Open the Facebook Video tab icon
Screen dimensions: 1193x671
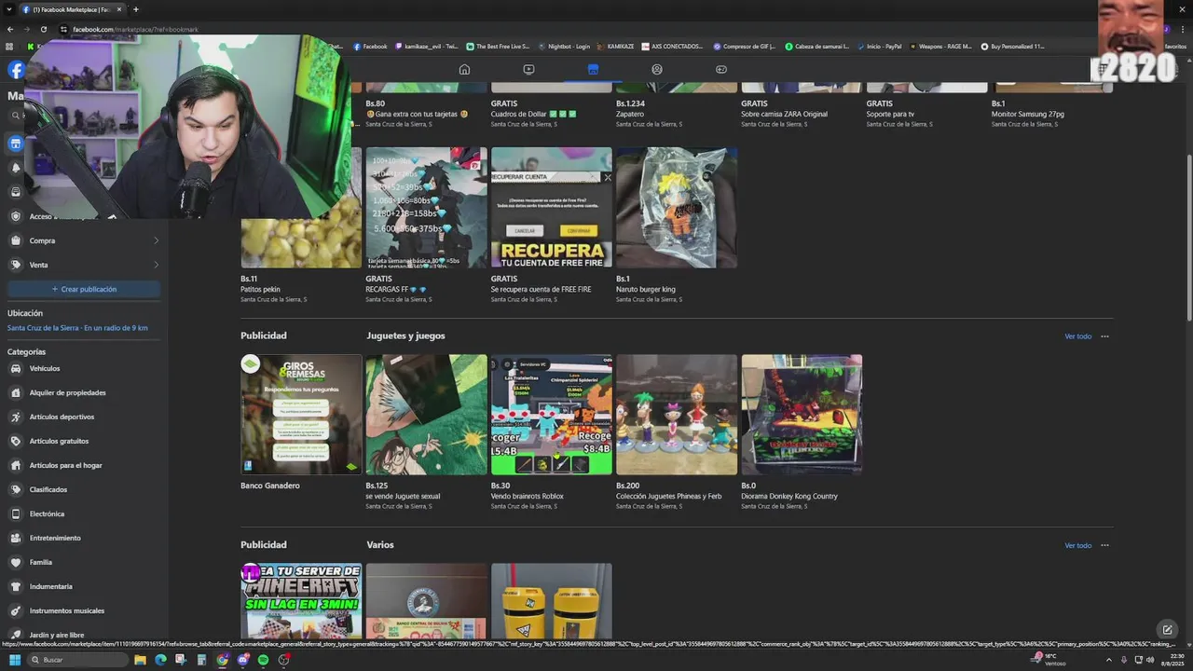tap(528, 69)
